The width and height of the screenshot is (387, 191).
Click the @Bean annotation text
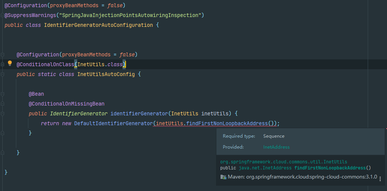(x=36, y=94)
